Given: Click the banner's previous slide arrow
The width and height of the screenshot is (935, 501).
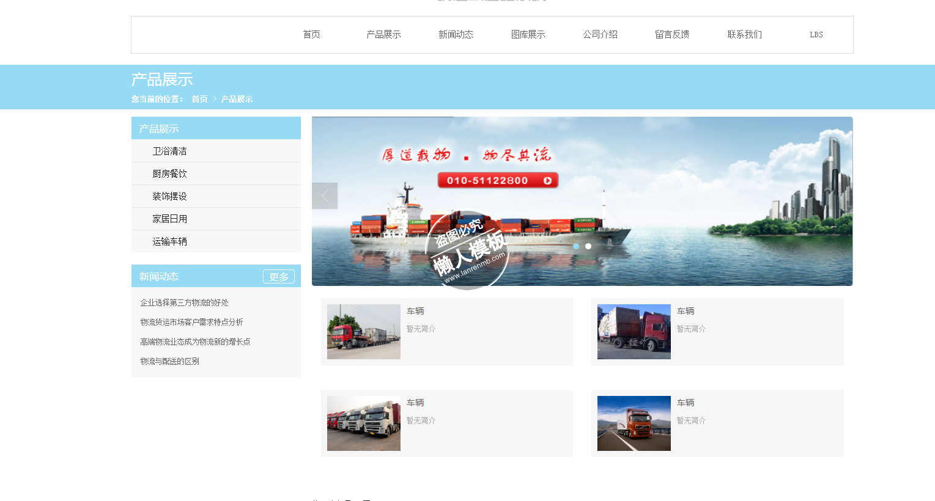Looking at the screenshot, I should click(x=325, y=196).
